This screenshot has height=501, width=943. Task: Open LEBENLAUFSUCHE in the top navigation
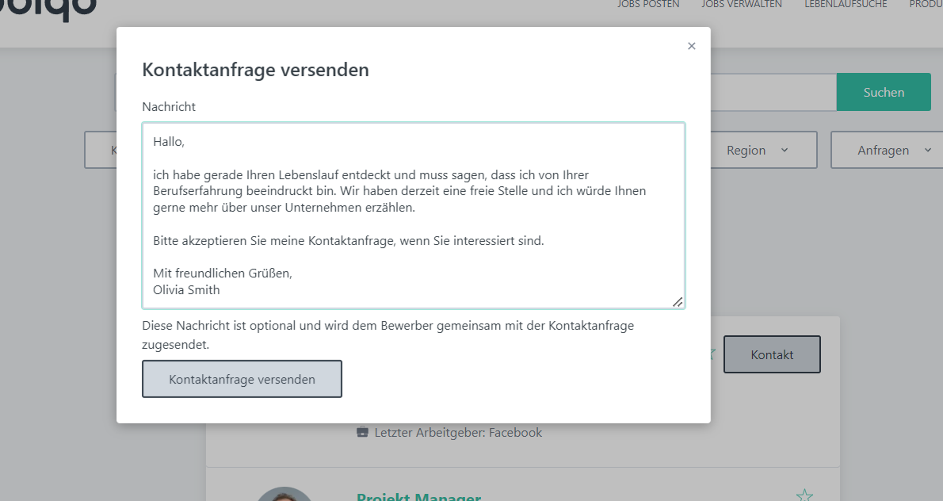pos(845,5)
